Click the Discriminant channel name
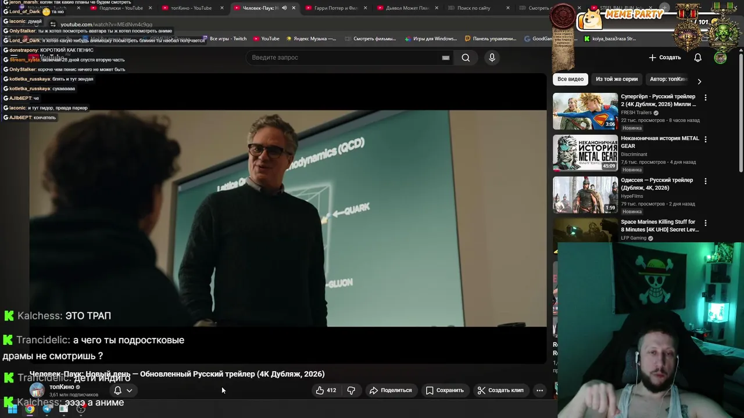744x418 pixels. point(634,154)
